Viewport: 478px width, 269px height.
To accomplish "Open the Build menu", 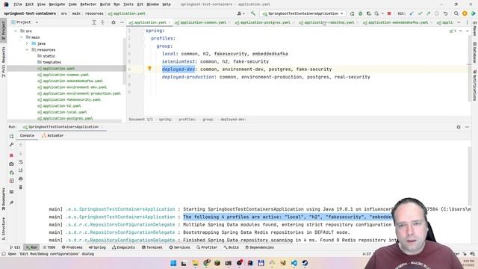I will tap(105, 4).
